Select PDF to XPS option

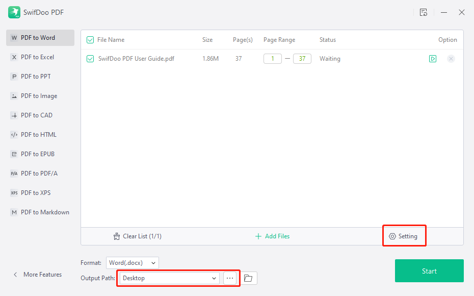pos(40,193)
